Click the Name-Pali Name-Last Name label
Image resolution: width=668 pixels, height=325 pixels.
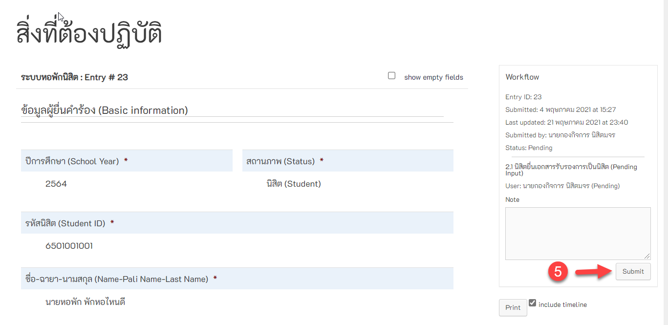point(116,279)
